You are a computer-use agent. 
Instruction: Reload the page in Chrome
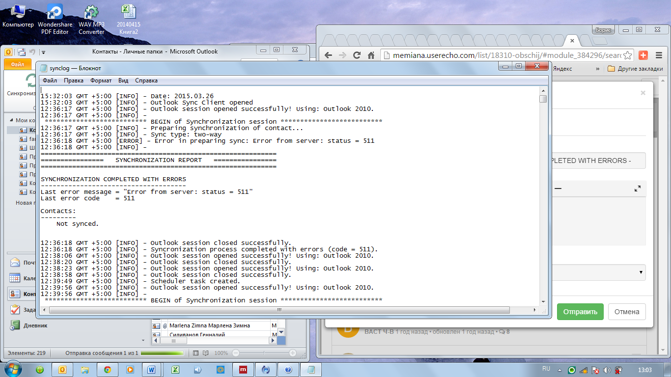(x=357, y=55)
